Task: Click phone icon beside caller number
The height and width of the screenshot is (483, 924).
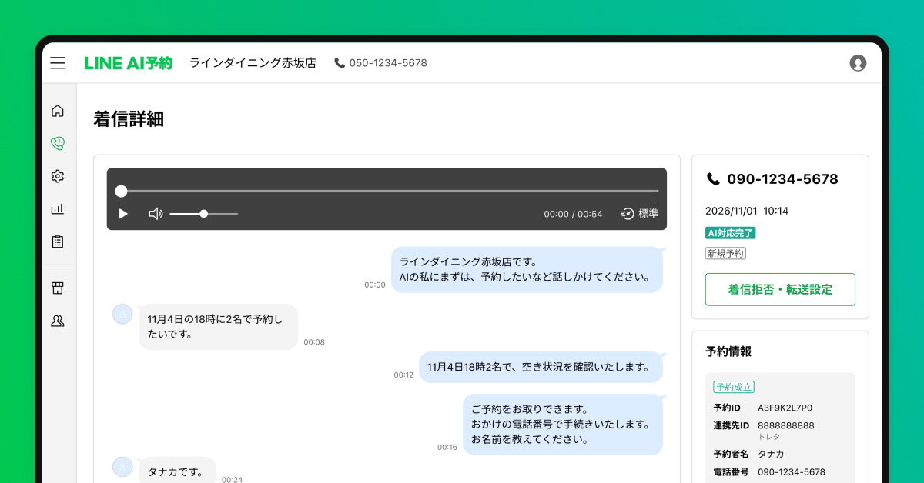Action: [712, 179]
